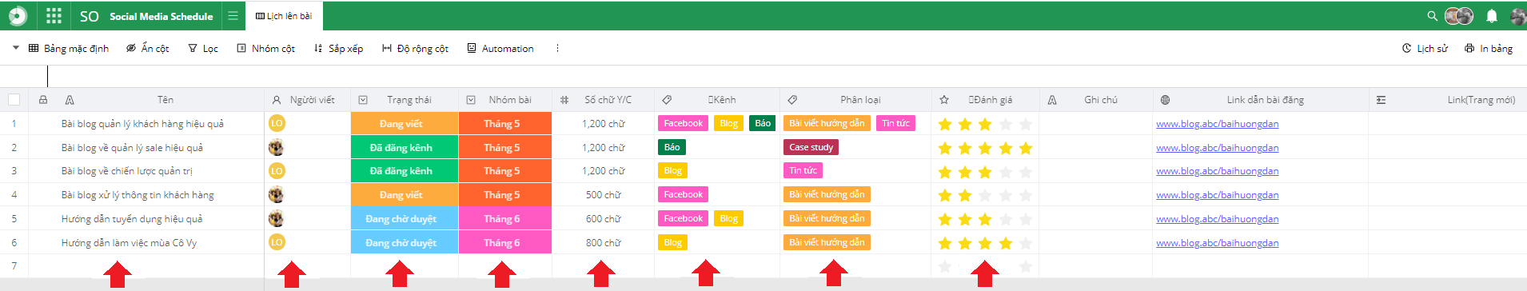Click the Link dẫn bài đăng column header
This screenshot has width=1527, height=291.
pos(1265,100)
